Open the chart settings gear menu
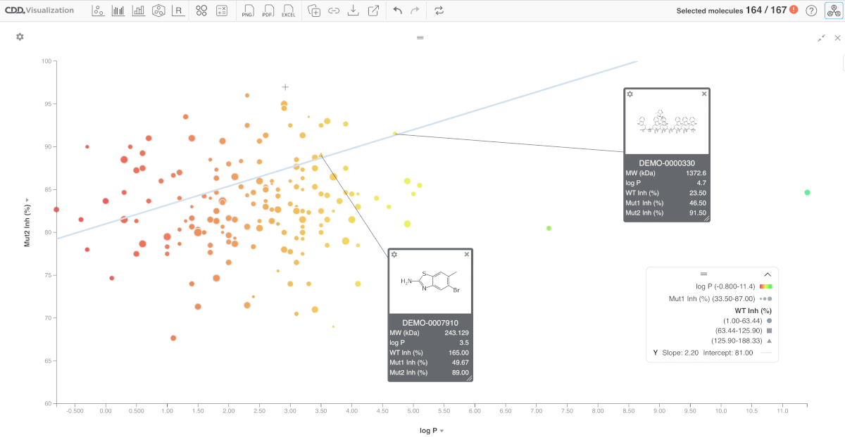 coord(20,37)
